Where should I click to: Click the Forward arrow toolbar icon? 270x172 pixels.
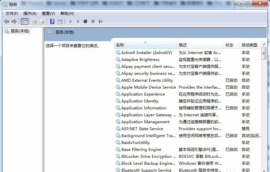click(x=14, y=21)
